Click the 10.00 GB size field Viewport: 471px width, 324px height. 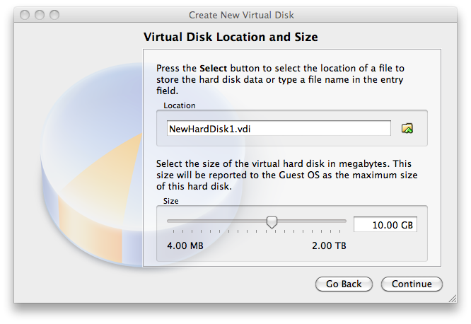click(385, 224)
